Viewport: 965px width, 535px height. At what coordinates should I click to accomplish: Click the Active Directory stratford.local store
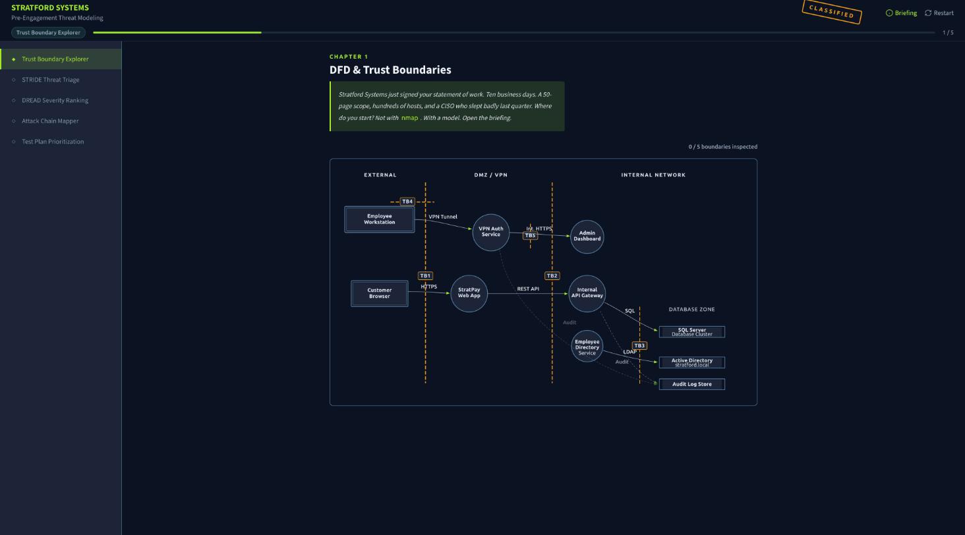(692, 362)
